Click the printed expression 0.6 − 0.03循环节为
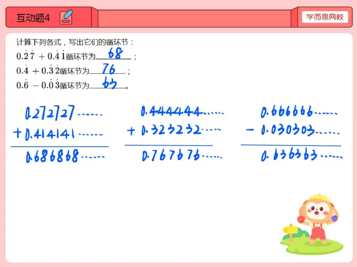The height and width of the screenshot is (267, 357). pyautogui.click(x=53, y=85)
